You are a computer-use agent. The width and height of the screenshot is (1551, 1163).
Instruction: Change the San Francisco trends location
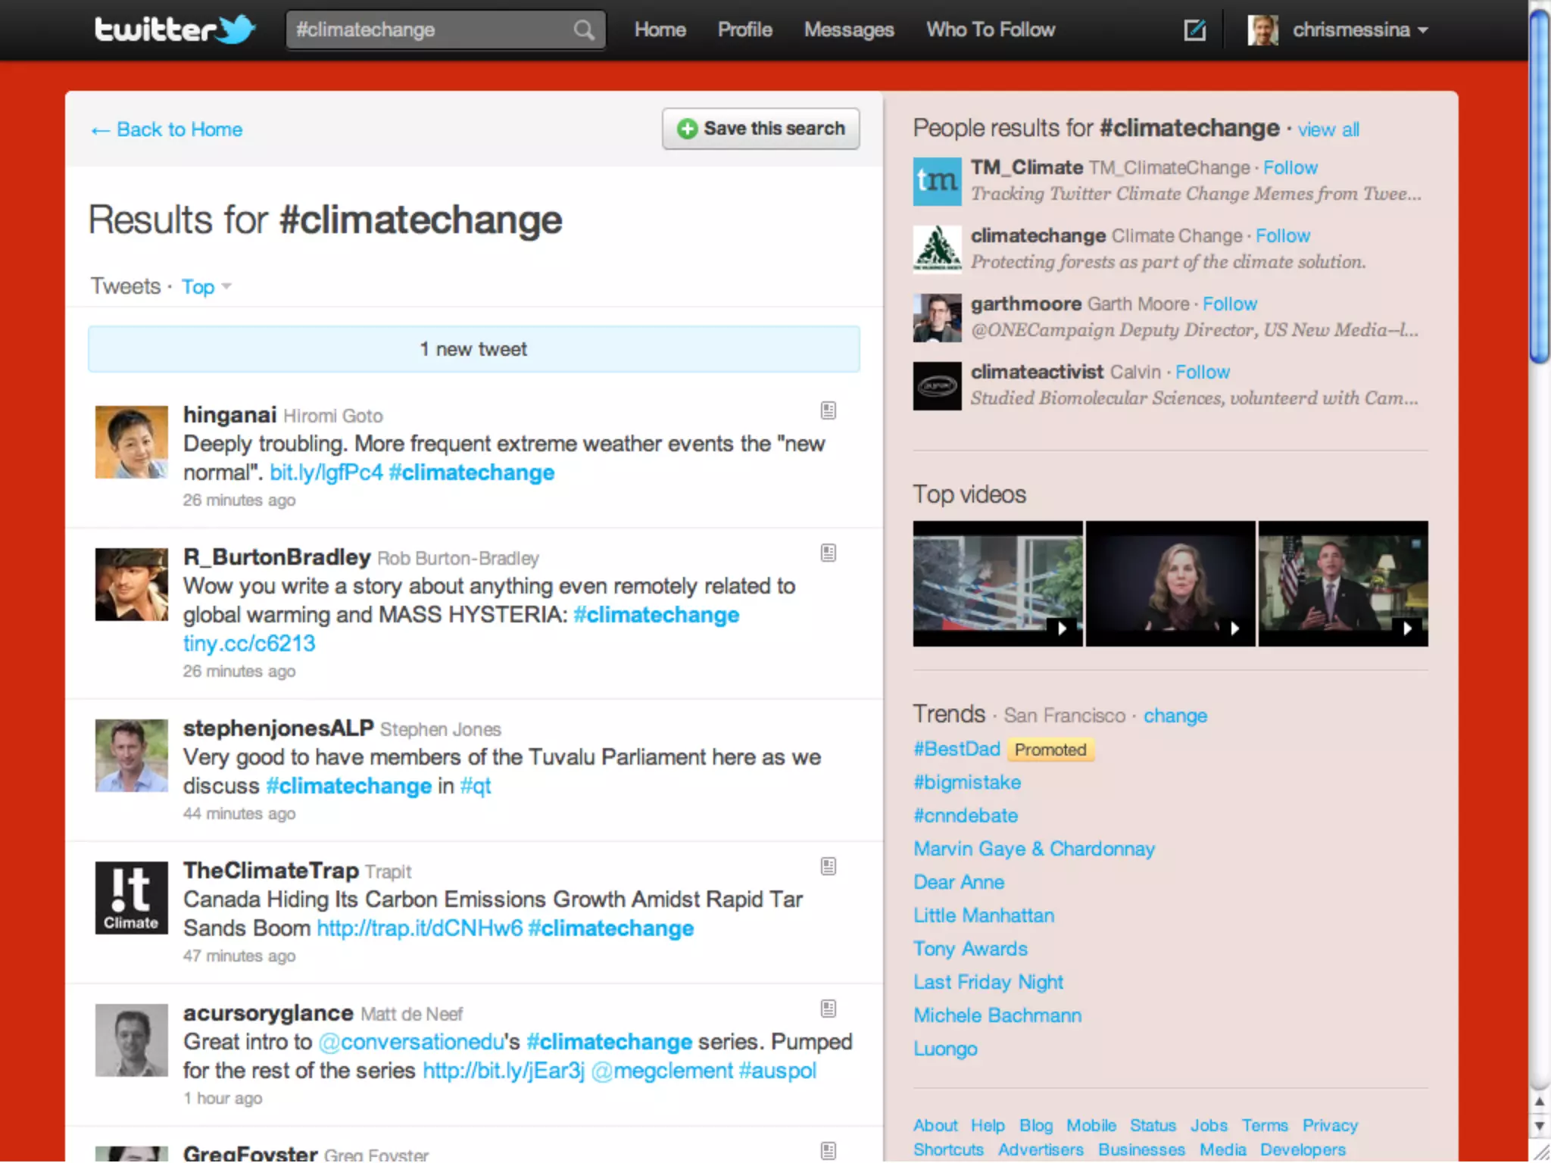pyautogui.click(x=1175, y=716)
